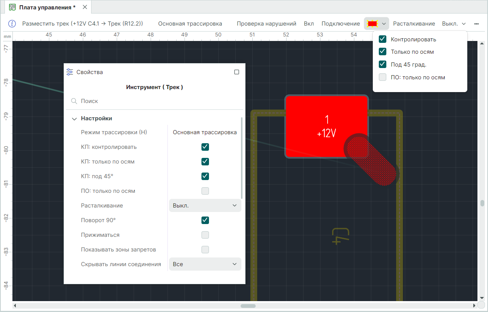The height and width of the screenshot is (312, 488).
Task: Click Проверка нарушений toolbar button
Action: click(x=266, y=24)
